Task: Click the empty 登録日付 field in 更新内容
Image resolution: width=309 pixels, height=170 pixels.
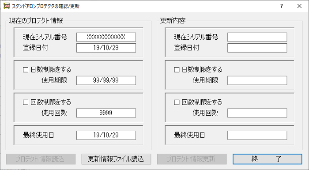Action: coord(257,48)
